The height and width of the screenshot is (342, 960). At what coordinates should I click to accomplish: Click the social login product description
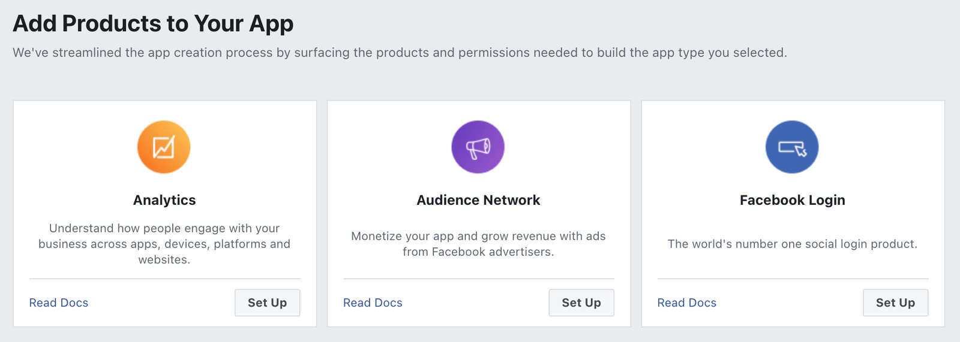[x=793, y=244]
